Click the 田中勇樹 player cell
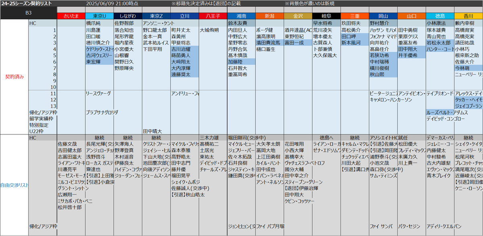483x236 pixels. [x=411, y=30]
